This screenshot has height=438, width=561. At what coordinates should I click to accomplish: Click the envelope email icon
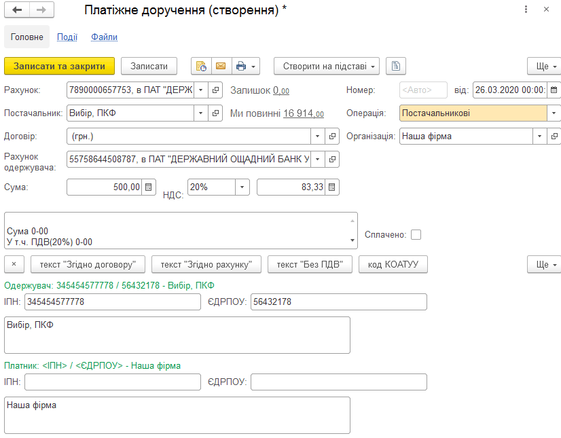click(221, 66)
